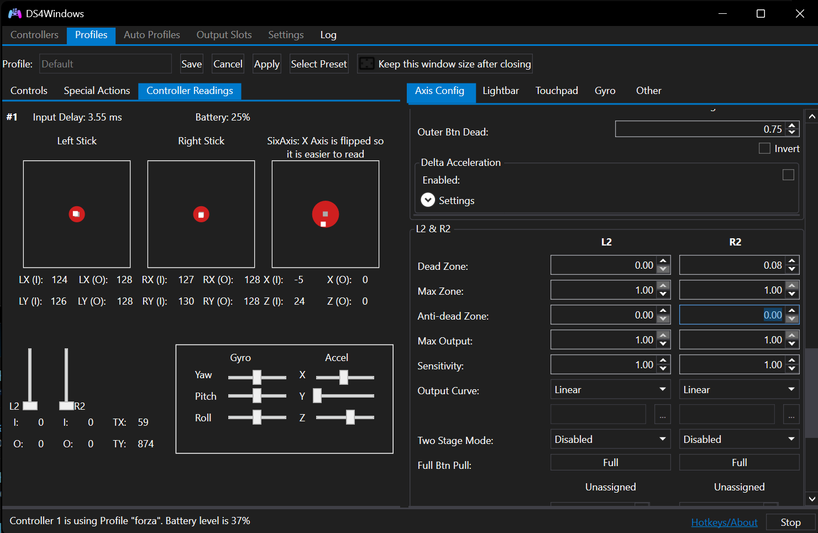This screenshot has height=533, width=818.
Task: Increase L2 Anti-dead Zone with up arrow
Action: click(663, 311)
